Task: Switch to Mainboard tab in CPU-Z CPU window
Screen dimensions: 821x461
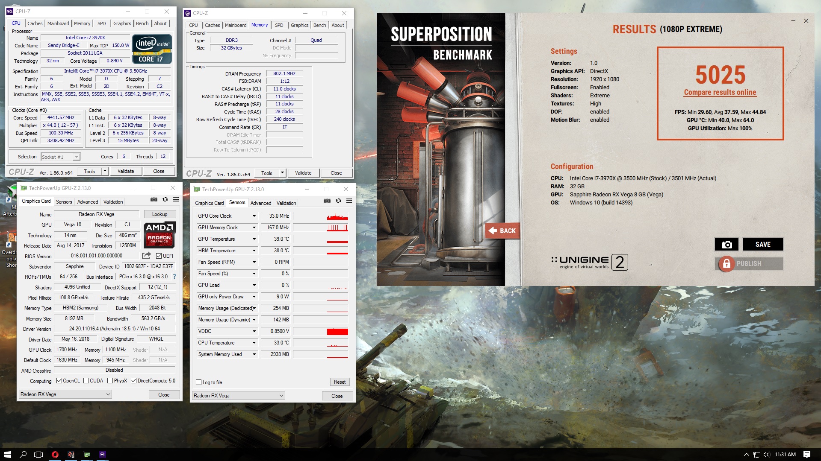Action: [x=58, y=23]
